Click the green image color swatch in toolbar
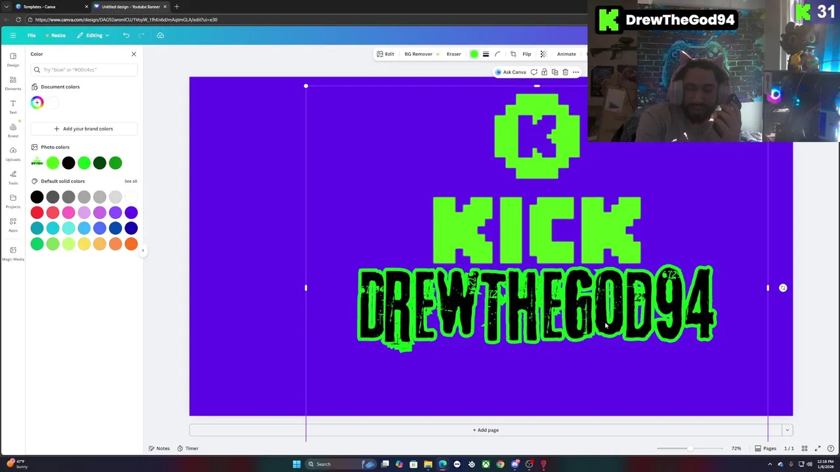The image size is (840, 472). coord(474,54)
